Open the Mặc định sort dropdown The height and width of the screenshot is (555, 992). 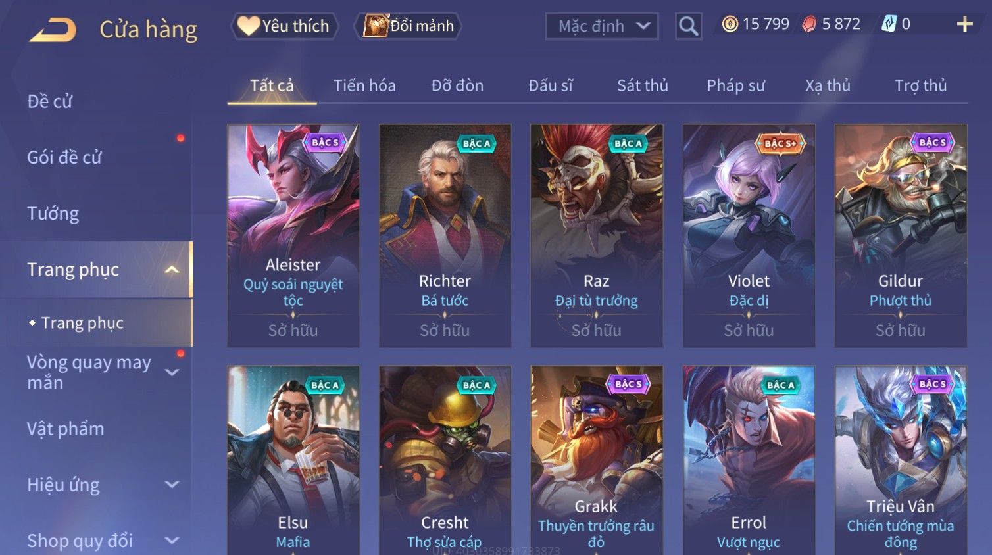point(602,26)
